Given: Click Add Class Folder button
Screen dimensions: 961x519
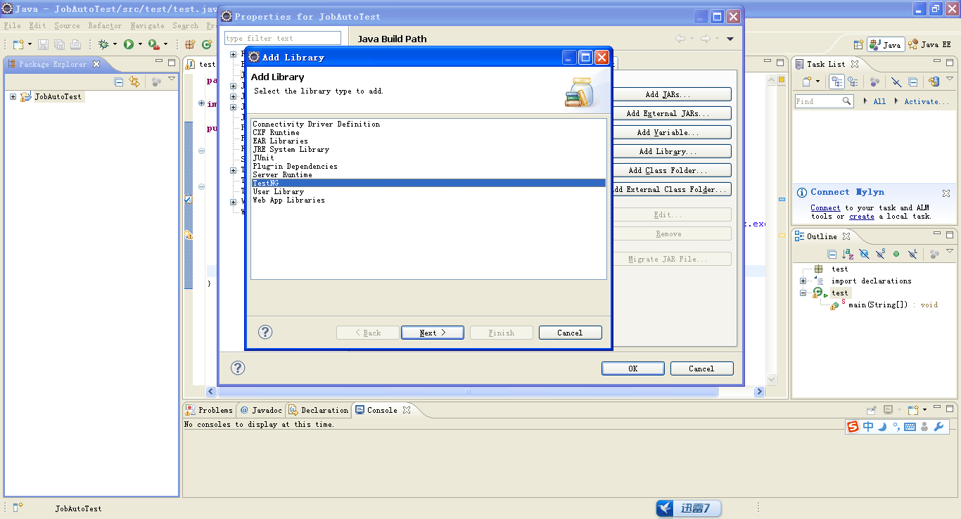Looking at the screenshot, I should tap(668, 170).
